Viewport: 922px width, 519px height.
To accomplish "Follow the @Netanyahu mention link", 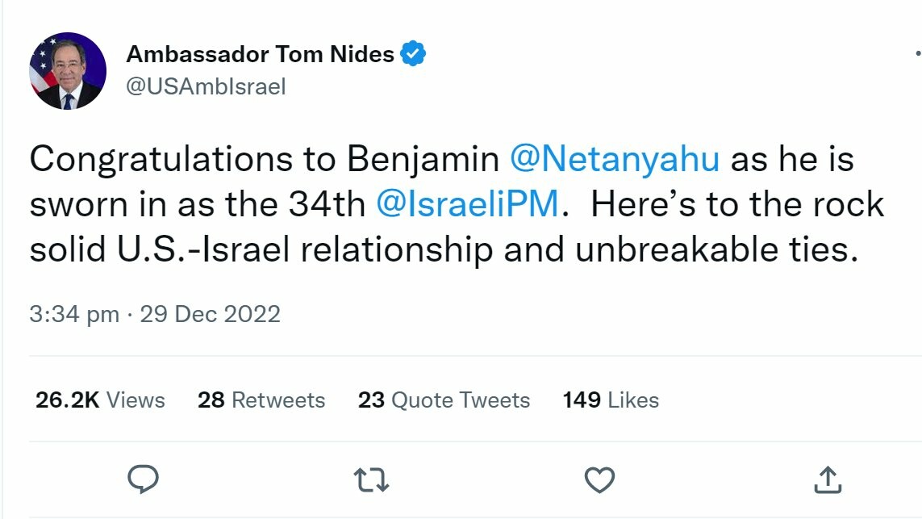I will [615, 160].
